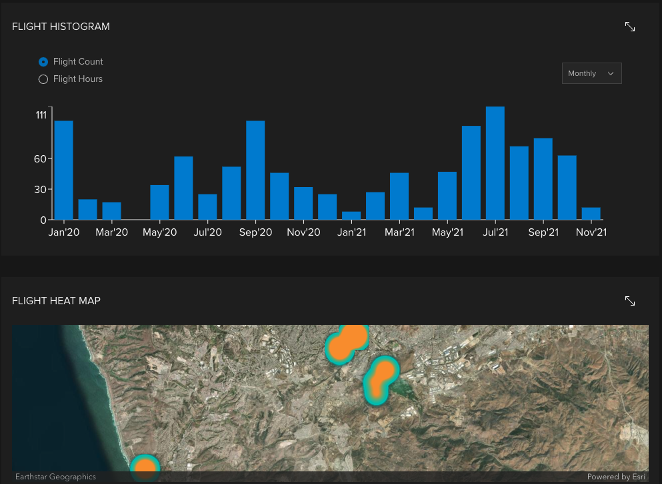Click the Flight Count radio indicator icon

pyautogui.click(x=43, y=61)
